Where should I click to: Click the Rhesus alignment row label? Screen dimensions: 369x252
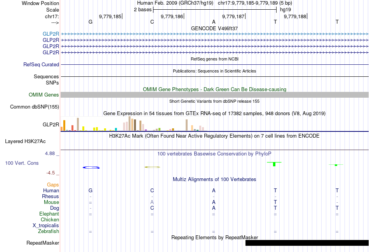[50, 196]
